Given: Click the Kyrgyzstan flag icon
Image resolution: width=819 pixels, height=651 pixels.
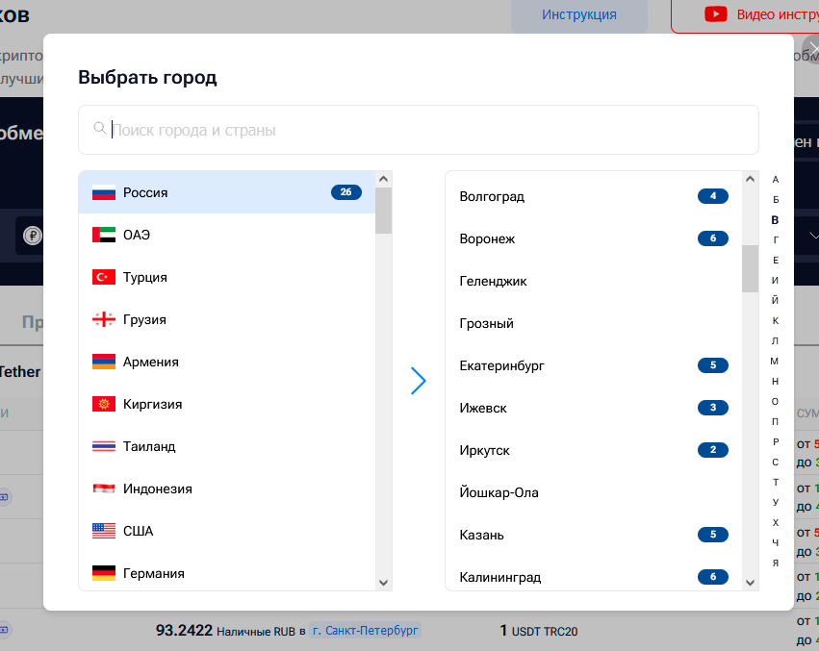Looking at the screenshot, I should tap(103, 404).
